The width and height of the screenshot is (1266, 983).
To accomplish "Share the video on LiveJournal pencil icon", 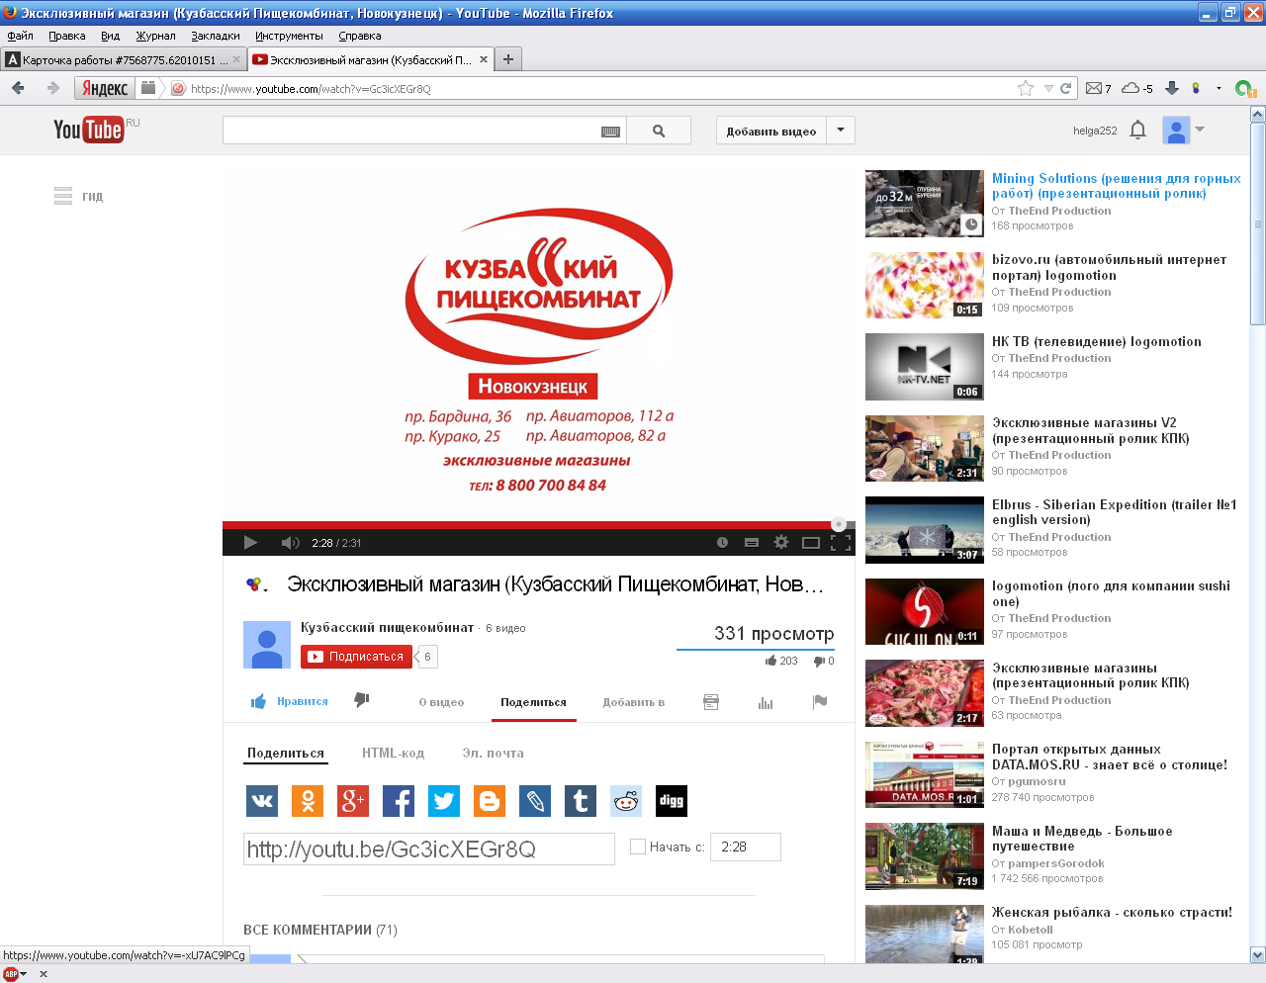I will click(x=535, y=801).
